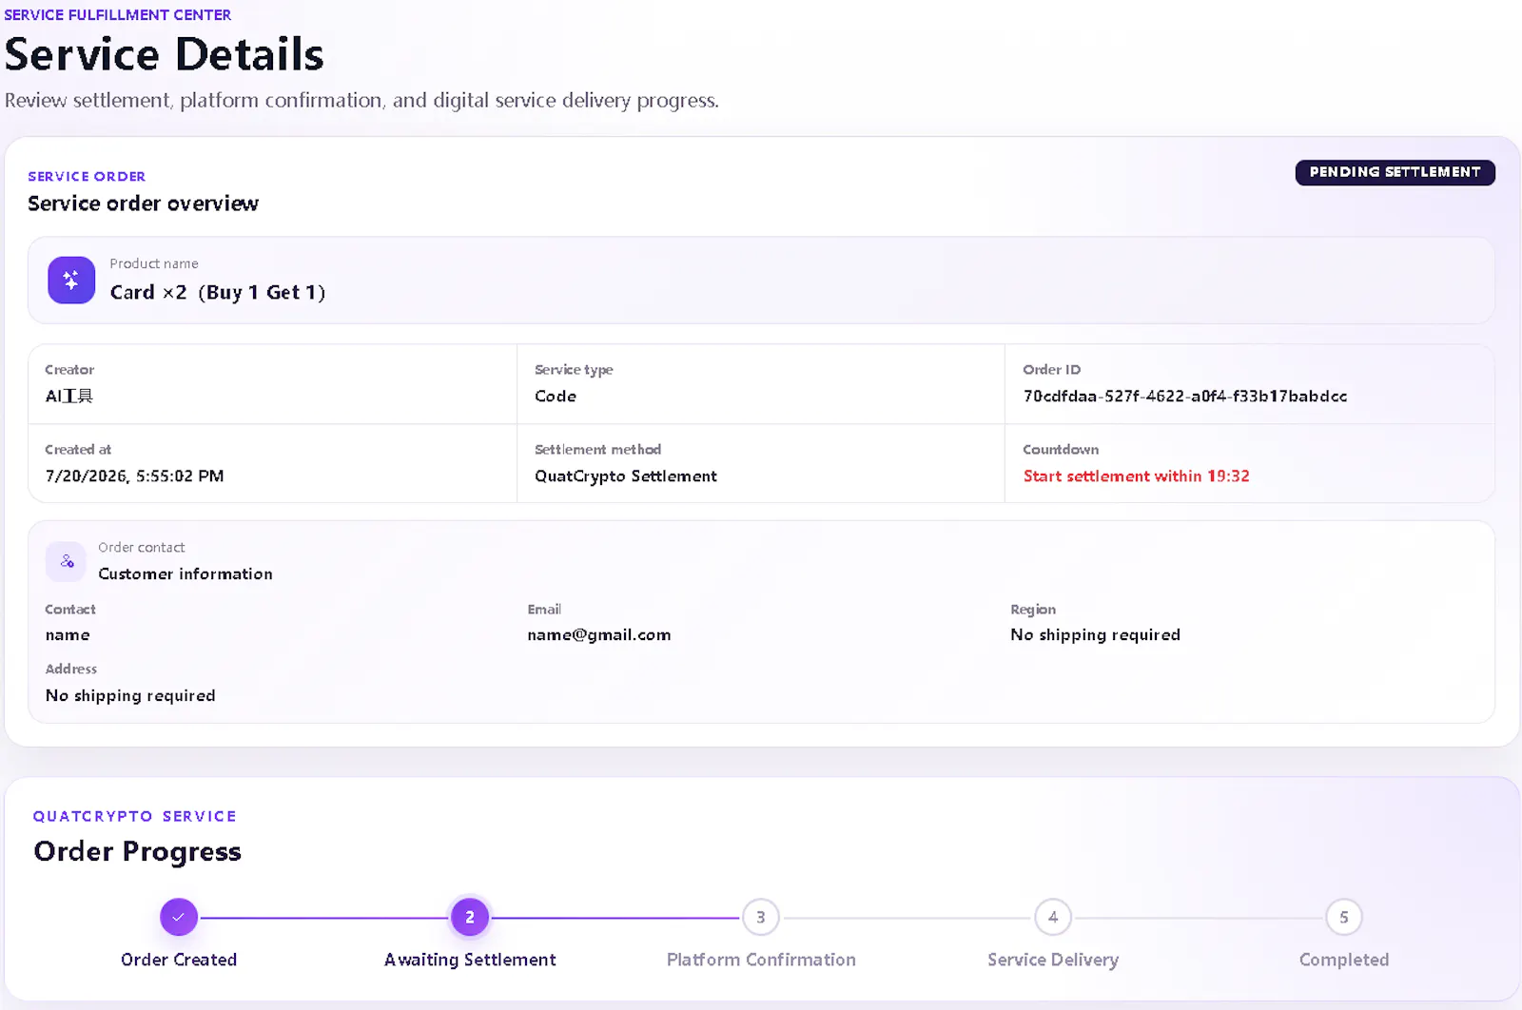Viewport: 1522px width, 1010px height.
Task: Click the purple sparkle product icon
Action: [71, 280]
